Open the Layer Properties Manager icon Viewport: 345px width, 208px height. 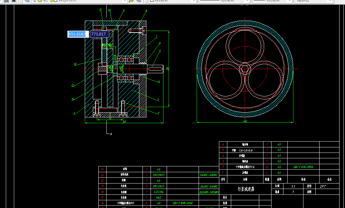(x=27, y=1)
